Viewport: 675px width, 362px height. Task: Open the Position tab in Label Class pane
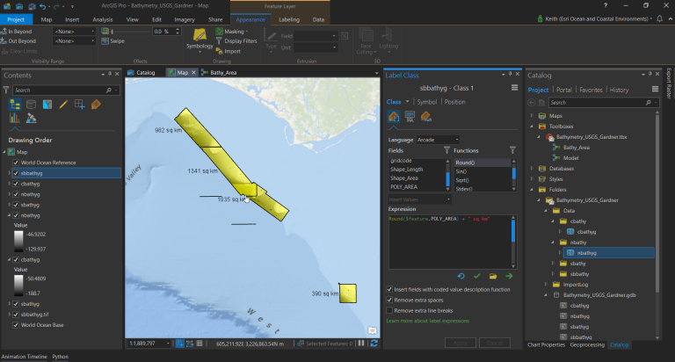pyautogui.click(x=454, y=102)
